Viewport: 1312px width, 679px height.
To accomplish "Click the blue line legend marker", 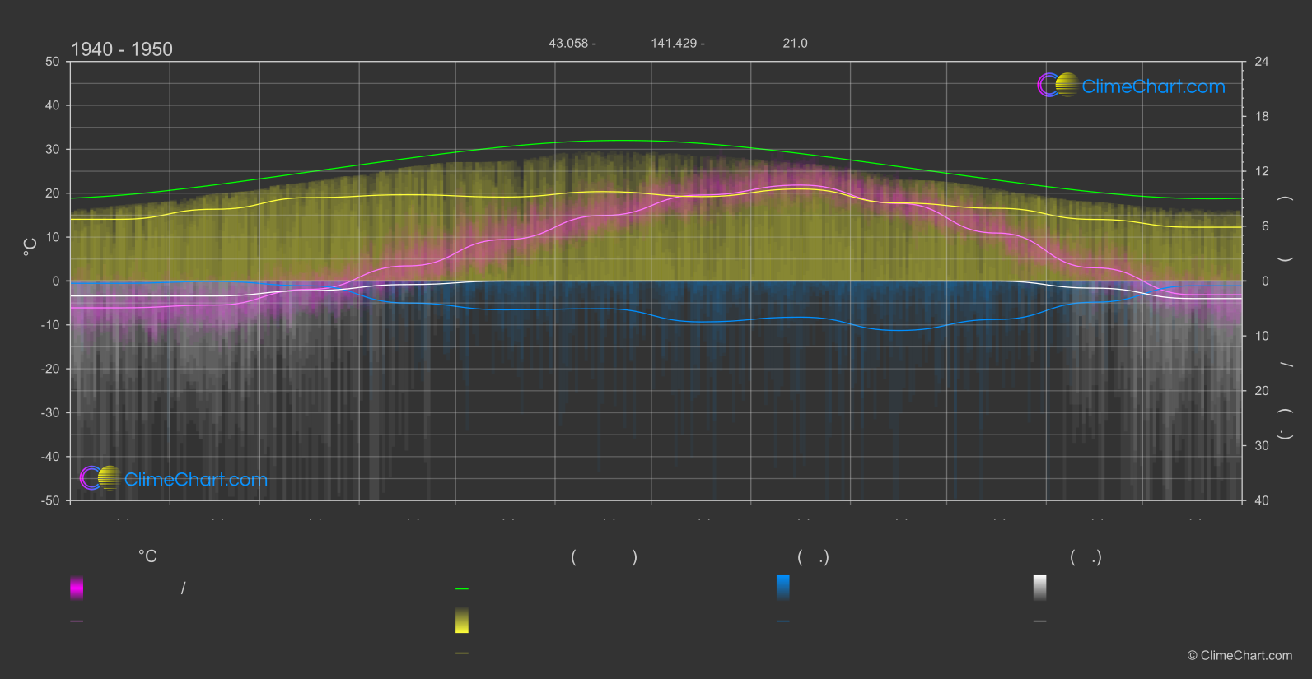I will coord(783,621).
